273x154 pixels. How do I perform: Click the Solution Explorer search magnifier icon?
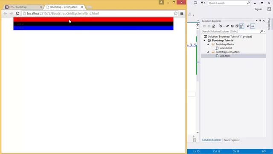click(x=261, y=31)
